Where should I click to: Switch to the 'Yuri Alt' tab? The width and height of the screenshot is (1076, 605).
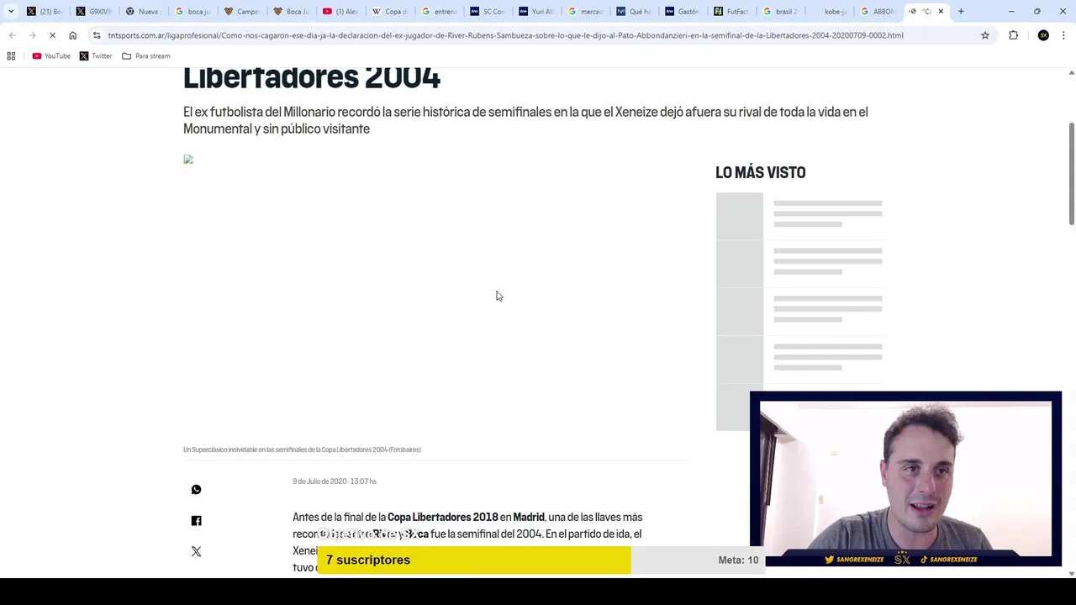pos(536,11)
